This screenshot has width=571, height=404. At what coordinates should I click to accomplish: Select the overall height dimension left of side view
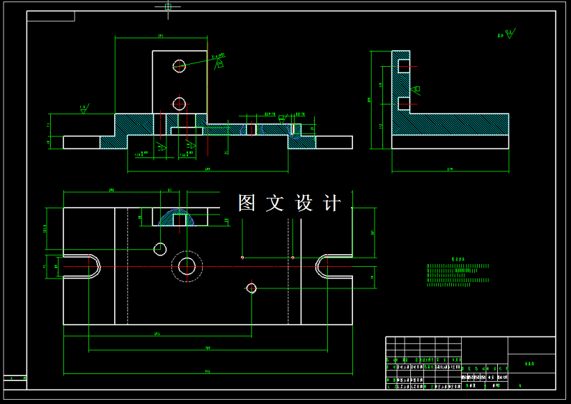coord(370,100)
